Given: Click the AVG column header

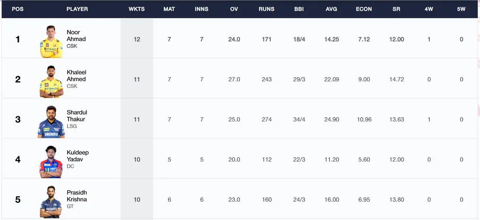Looking at the screenshot, I should (x=331, y=9).
